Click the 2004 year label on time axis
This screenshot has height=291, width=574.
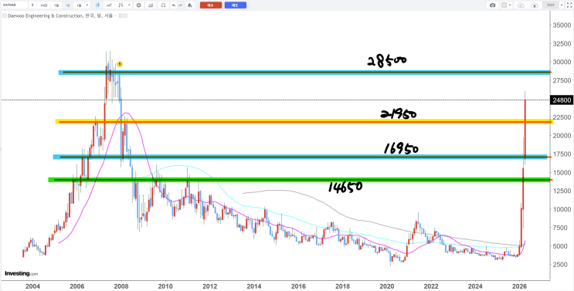click(32, 286)
